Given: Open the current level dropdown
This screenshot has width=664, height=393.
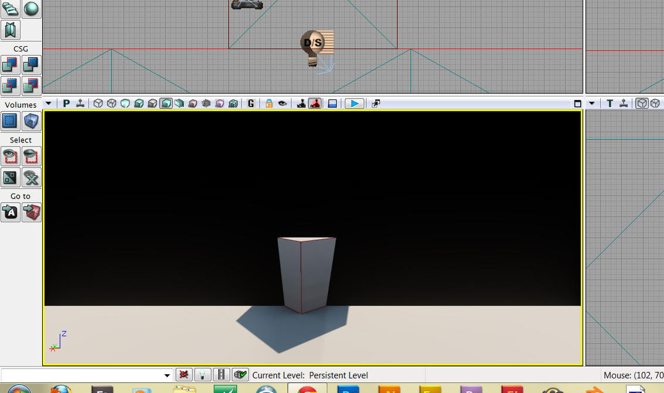Looking at the screenshot, I should [167, 375].
